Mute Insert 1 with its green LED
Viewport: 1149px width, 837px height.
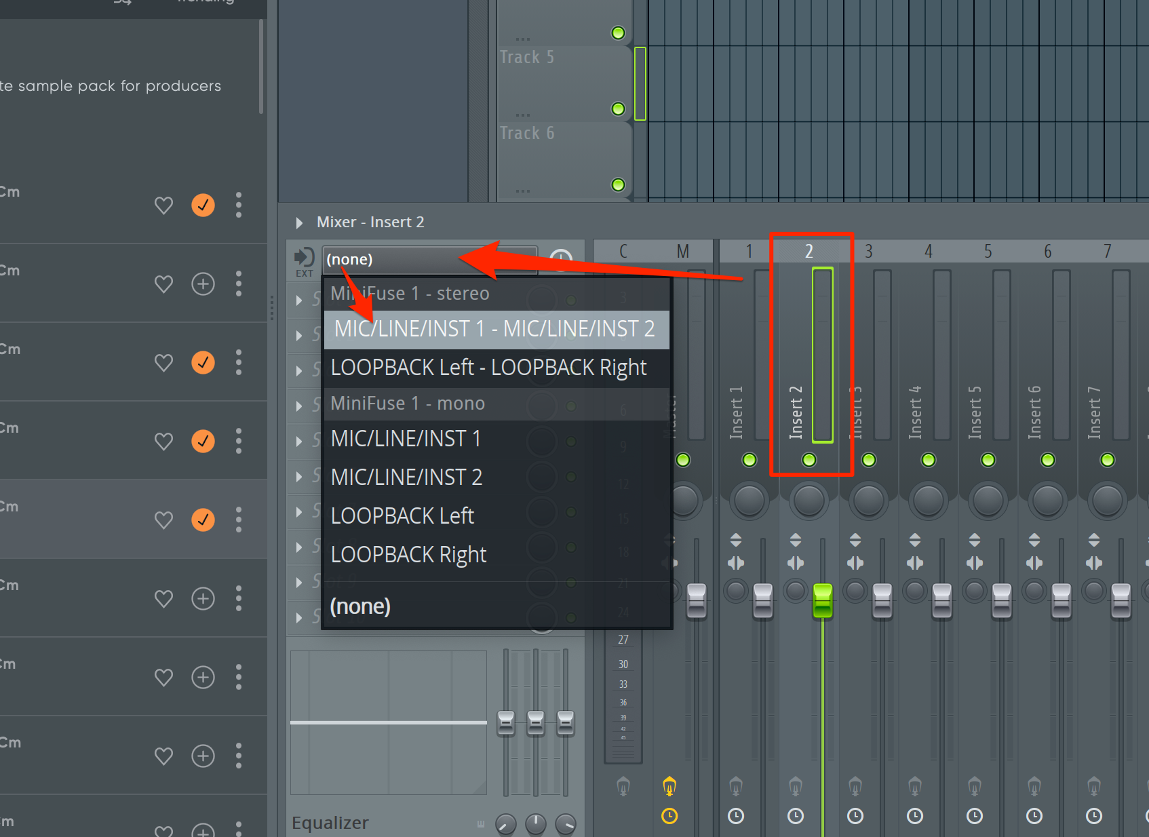749,460
